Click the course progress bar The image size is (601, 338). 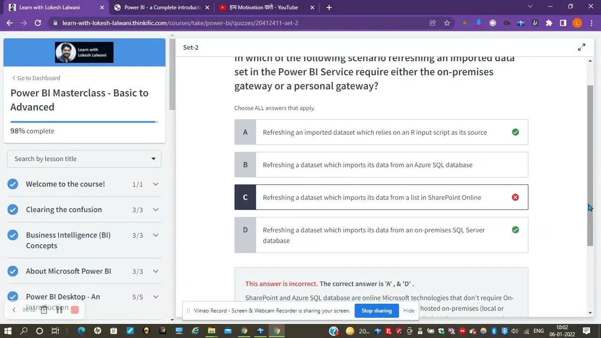coord(84,122)
